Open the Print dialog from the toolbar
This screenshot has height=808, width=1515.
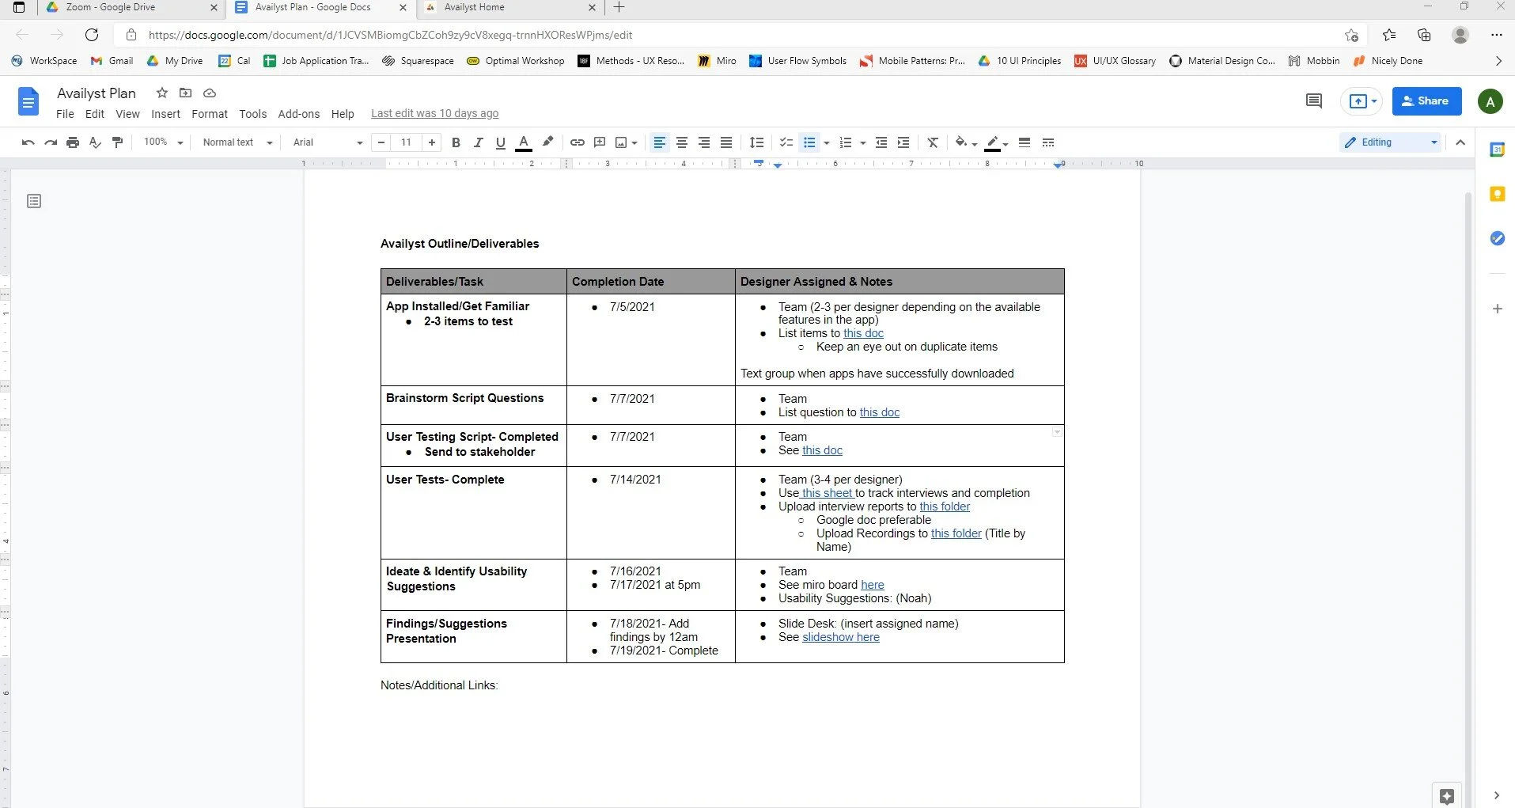72,142
